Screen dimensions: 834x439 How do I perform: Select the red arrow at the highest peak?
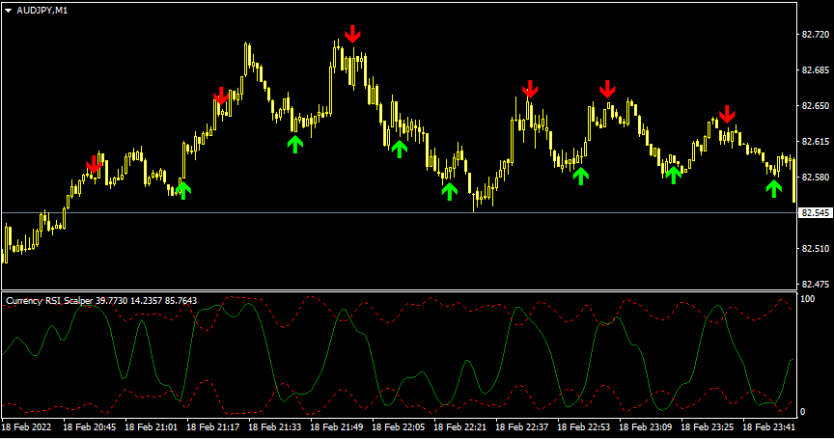[x=352, y=34]
